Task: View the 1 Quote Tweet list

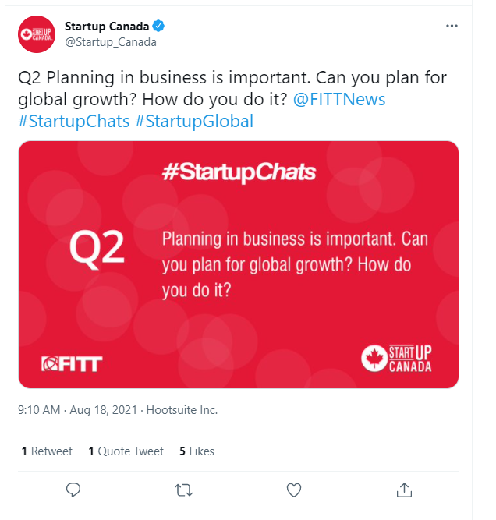Action: click(x=126, y=451)
